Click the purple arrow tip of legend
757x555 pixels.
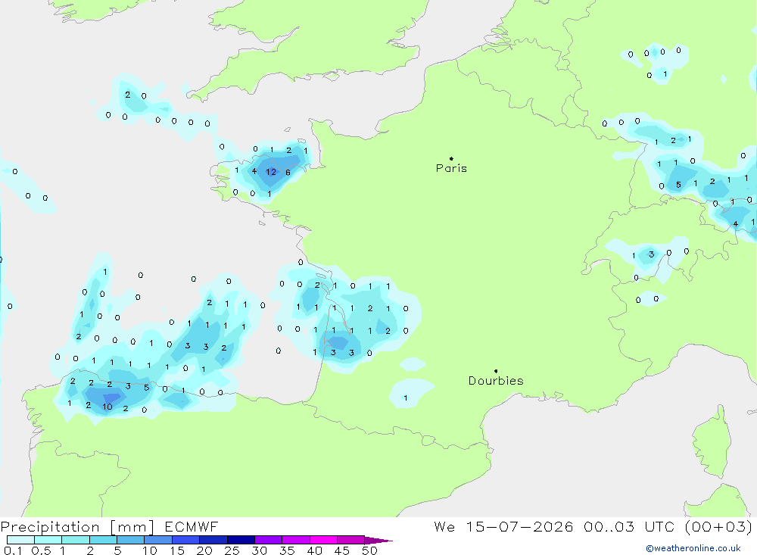click(x=378, y=541)
